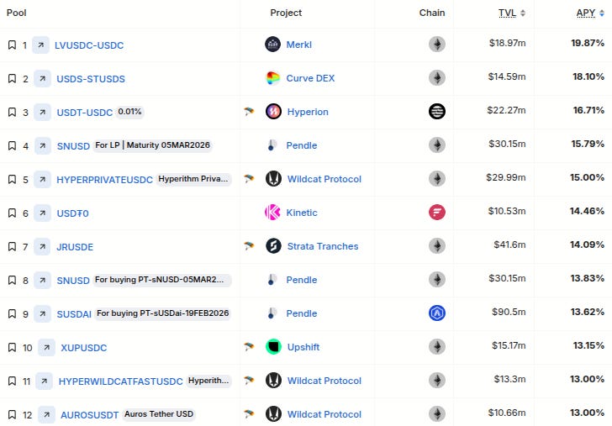Open the HYPERPRIVATEUSDC pool link
Image resolution: width=612 pixels, height=426 pixels.
(104, 180)
